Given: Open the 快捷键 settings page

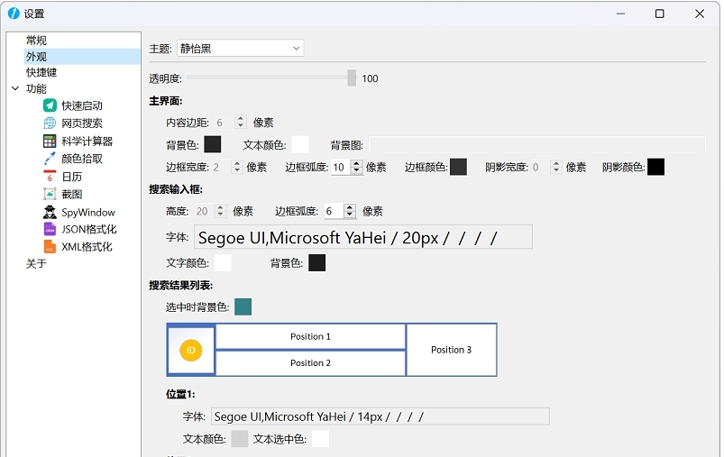Looking at the screenshot, I should pos(41,72).
